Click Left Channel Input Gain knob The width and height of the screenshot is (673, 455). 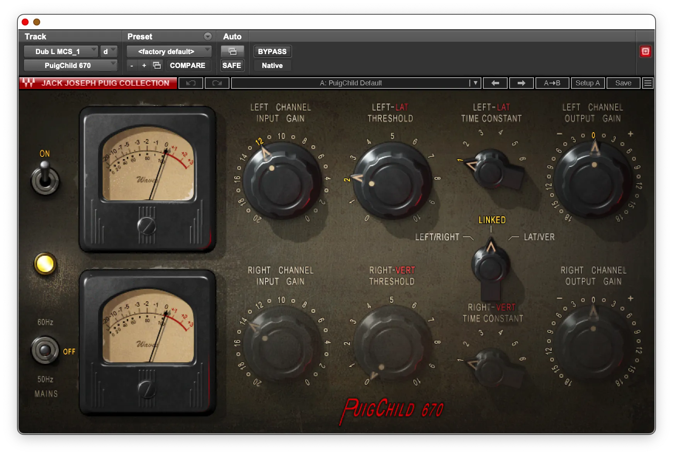pos(282,180)
